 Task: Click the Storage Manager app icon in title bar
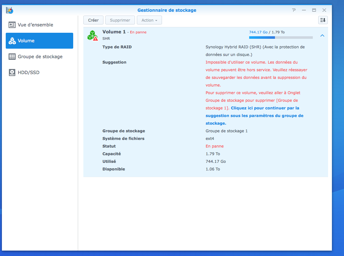(10, 10)
